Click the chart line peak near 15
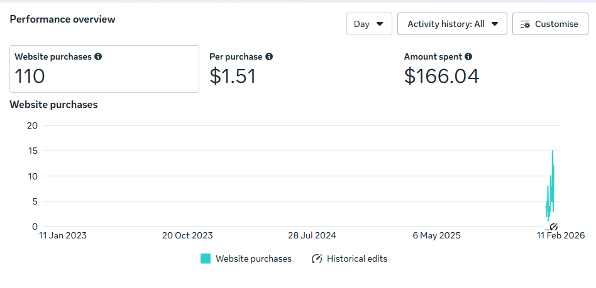 553,151
